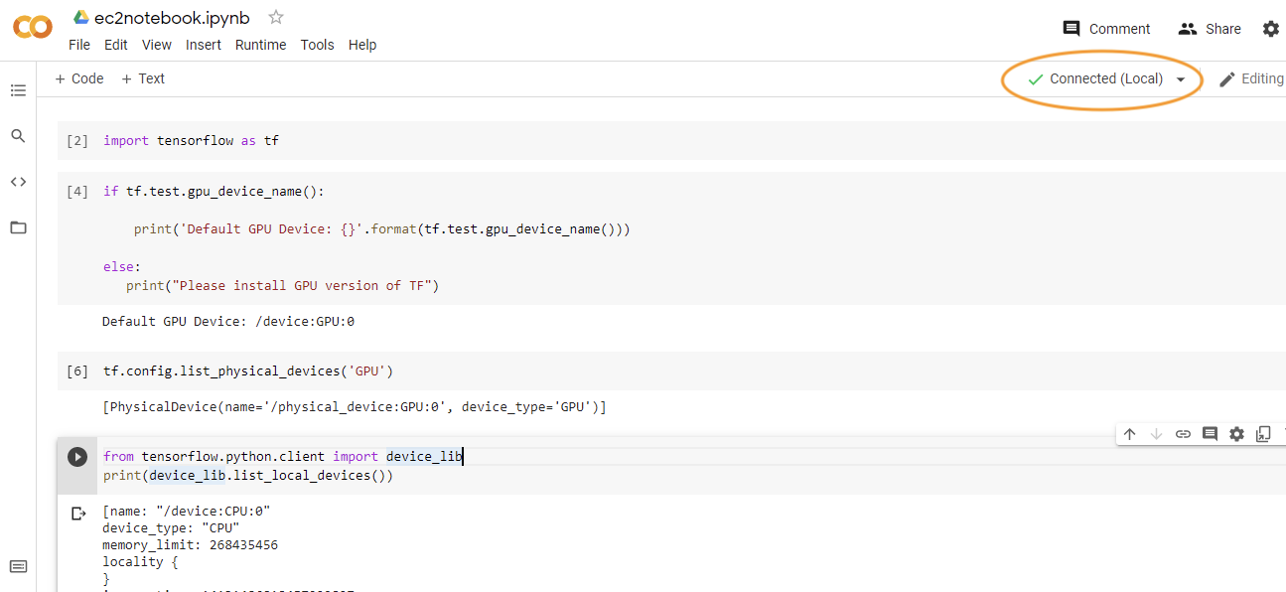1286x592 pixels.
Task: Click the Colab logo icon
Action: 33,28
